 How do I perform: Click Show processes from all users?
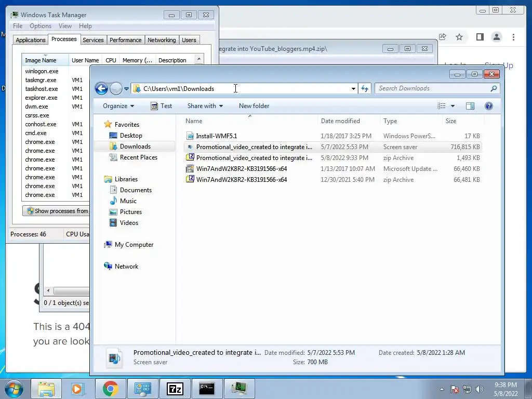pyautogui.click(x=56, y=211)
